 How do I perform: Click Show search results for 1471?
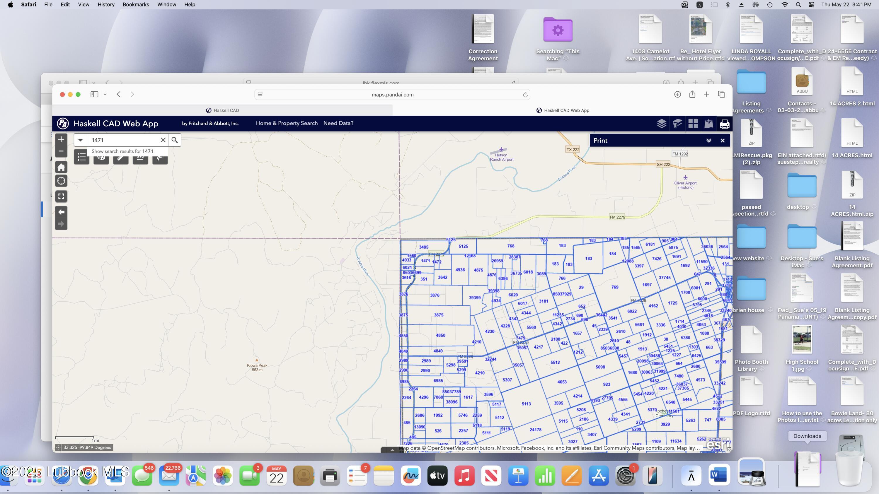coord(122,151)
